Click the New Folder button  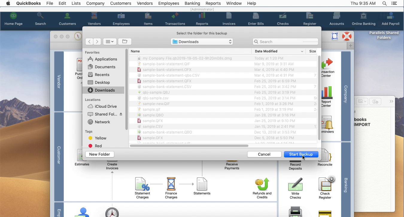[100, 154]
